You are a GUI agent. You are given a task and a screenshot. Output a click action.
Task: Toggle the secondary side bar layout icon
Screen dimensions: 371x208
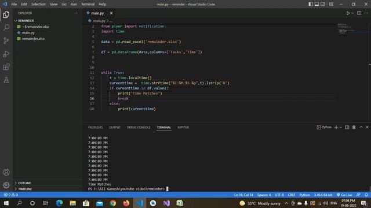pos(323,4)
